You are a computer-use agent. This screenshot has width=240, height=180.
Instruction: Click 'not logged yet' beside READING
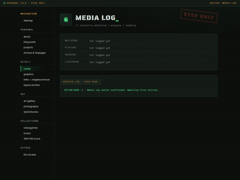100,55
